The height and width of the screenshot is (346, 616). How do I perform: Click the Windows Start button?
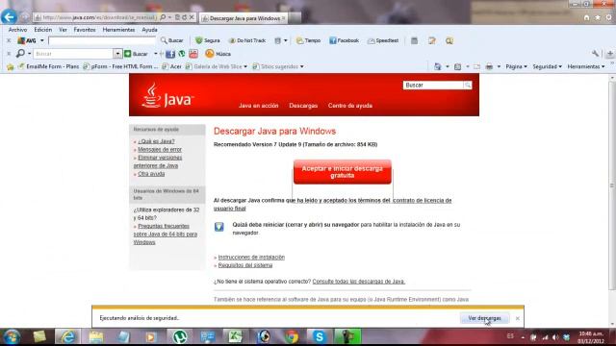click(x=12, y=337)
